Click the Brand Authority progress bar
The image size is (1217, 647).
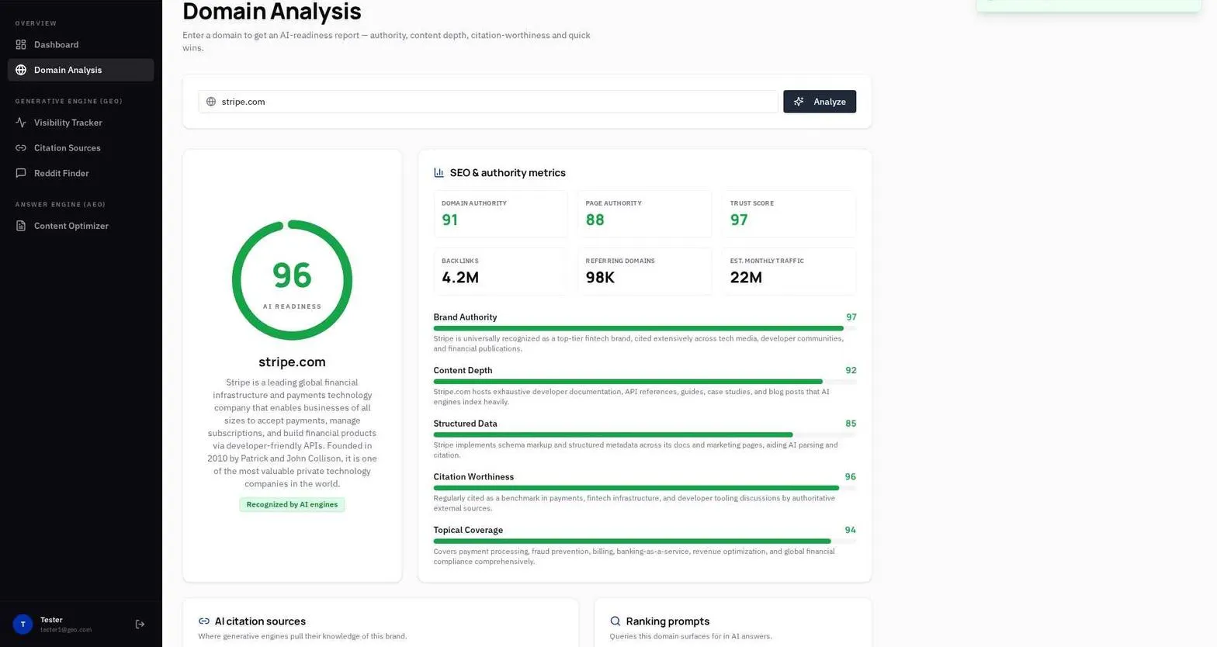[x=644, y=328]
